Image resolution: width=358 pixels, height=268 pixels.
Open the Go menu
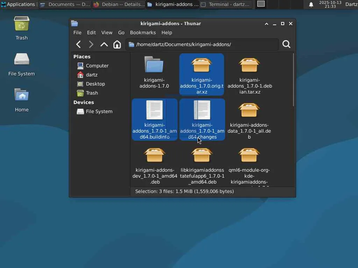click(x=121, y=32)
